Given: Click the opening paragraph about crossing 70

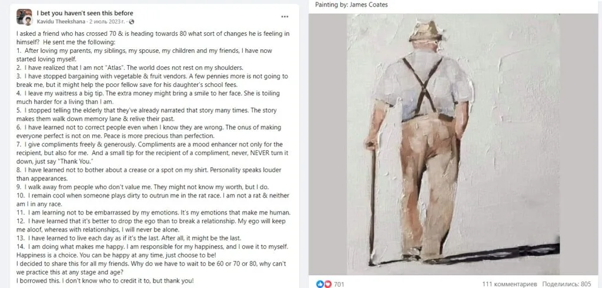Looking at the screenshot, I should 153,38.
